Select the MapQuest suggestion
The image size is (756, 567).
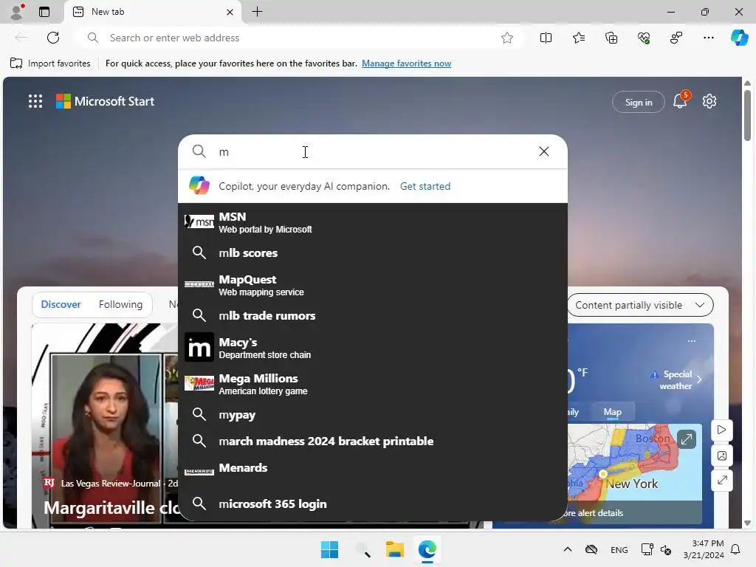[373, 285]
